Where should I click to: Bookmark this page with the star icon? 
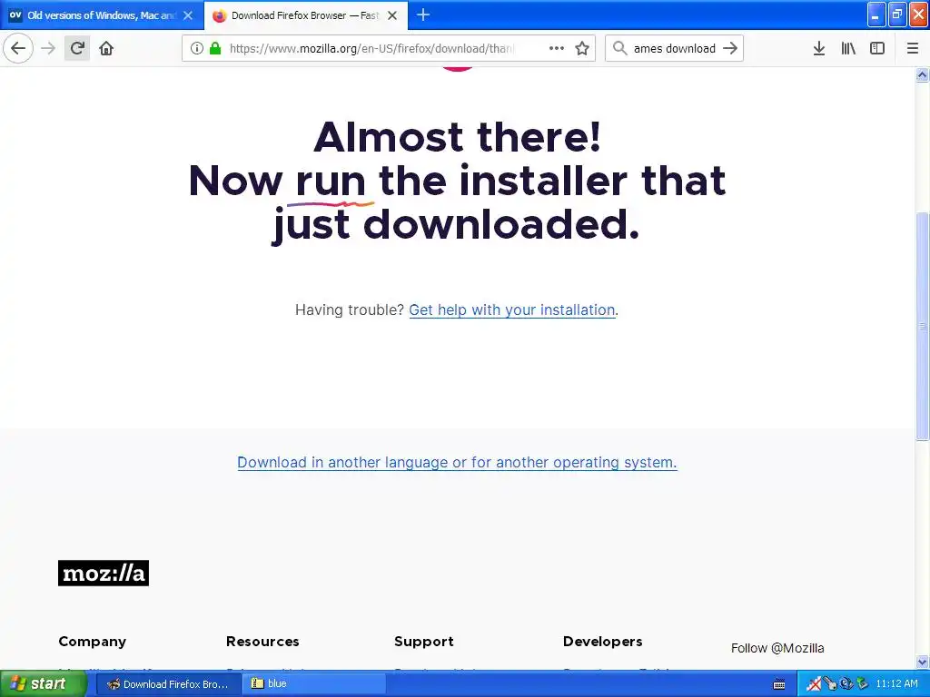[x=582, y=48]
